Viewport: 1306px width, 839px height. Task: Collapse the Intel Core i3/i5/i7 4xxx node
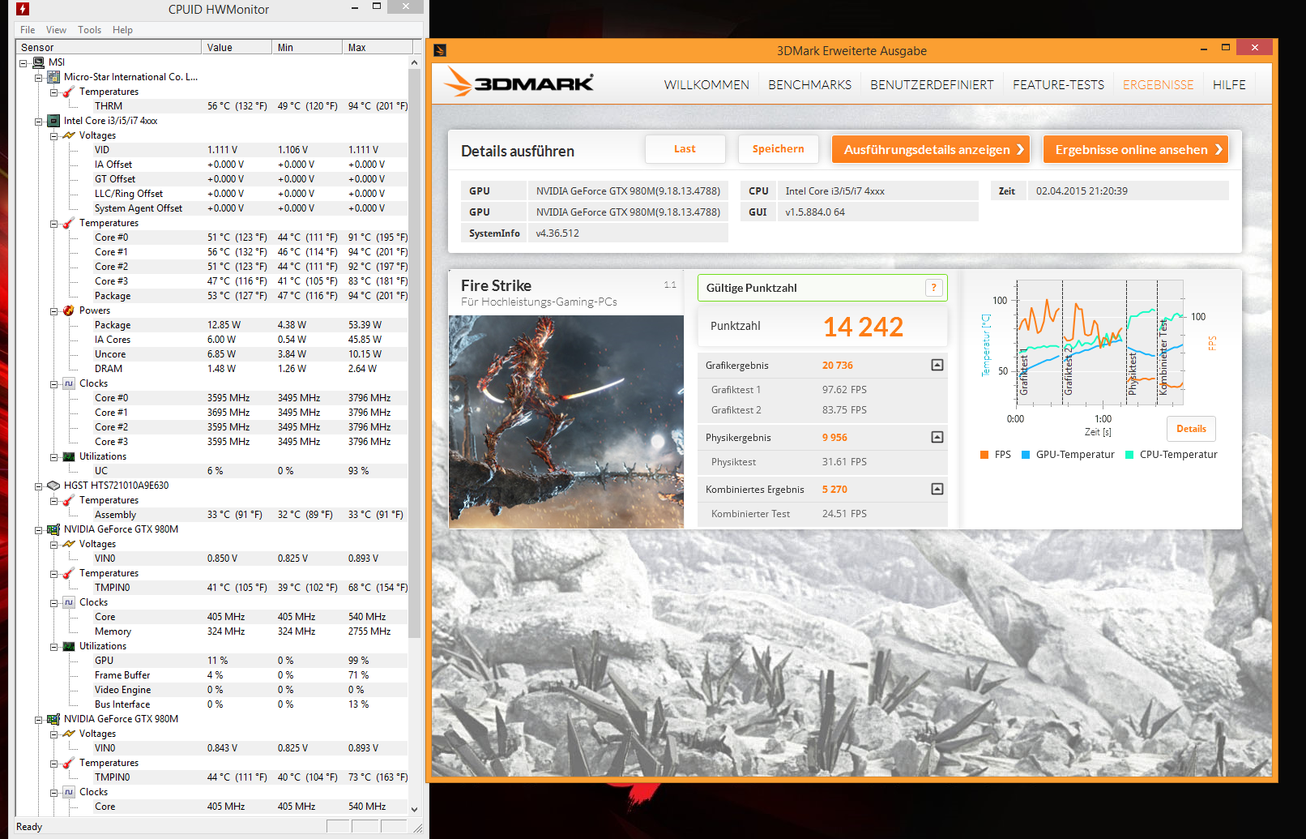(x=38, y=122)
